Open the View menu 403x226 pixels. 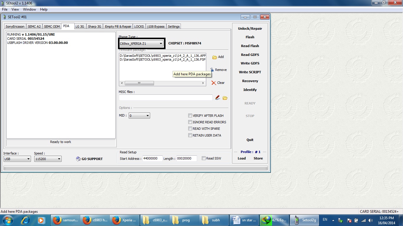click(15, 9)
